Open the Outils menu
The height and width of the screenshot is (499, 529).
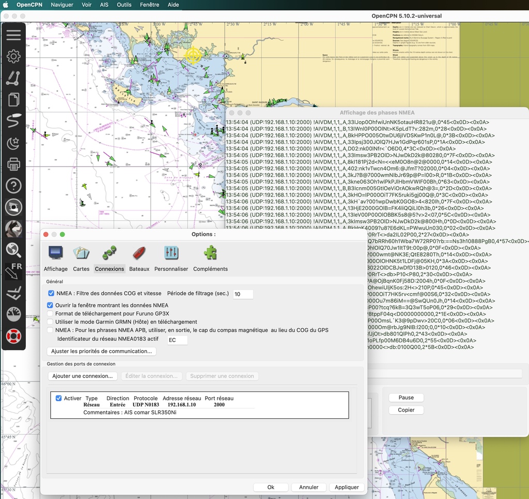point(124,5)
